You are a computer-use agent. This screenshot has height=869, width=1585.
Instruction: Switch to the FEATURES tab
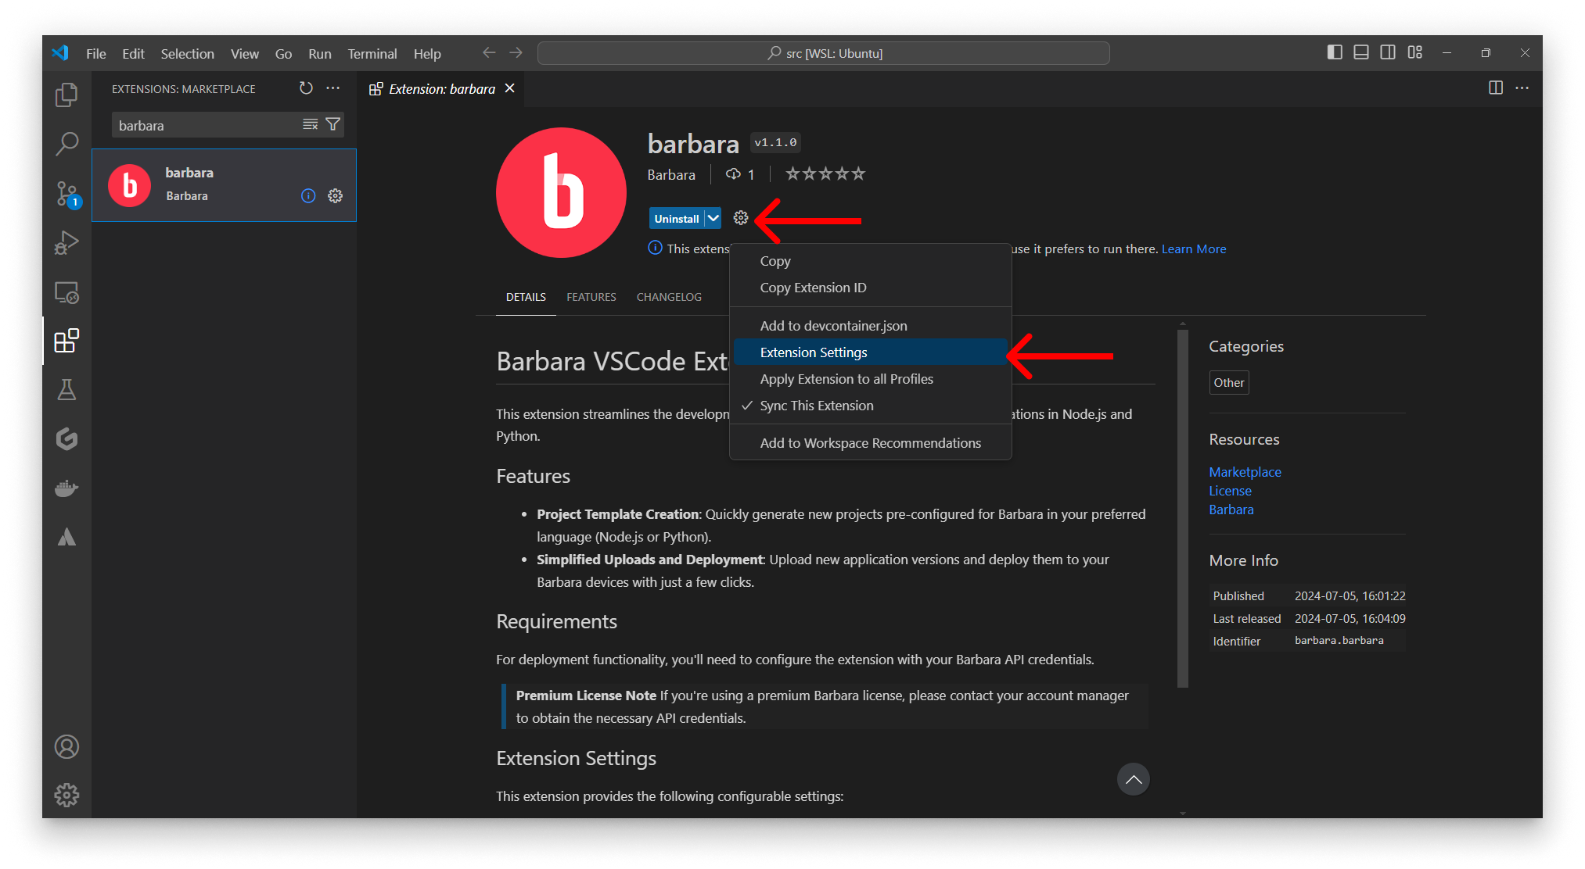click(x=591, y=297)
